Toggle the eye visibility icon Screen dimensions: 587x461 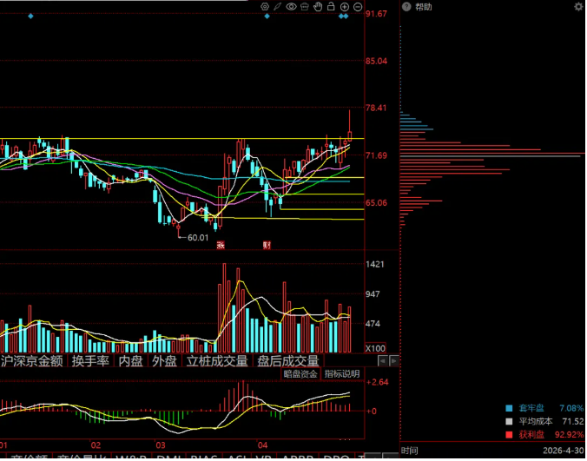(291, 7)
